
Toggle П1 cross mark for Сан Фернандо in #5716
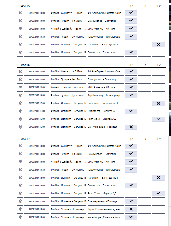131,127
